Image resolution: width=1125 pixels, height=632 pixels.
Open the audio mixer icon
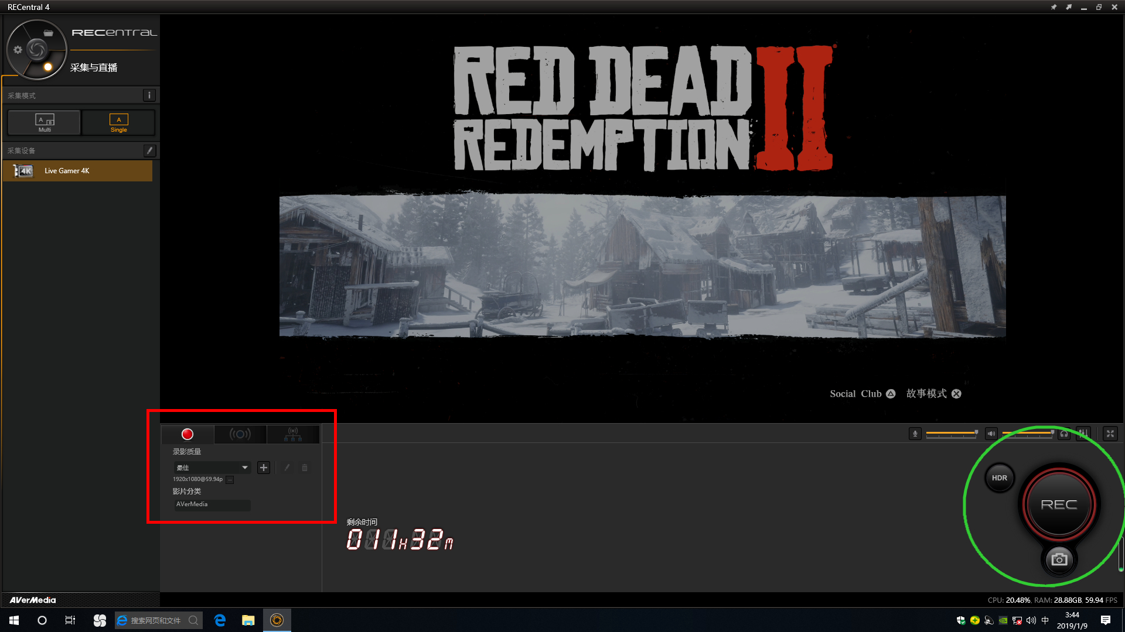[1083, 434]
